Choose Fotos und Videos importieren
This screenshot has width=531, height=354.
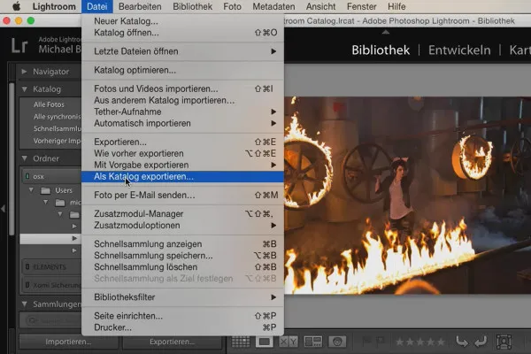[182, 88]
